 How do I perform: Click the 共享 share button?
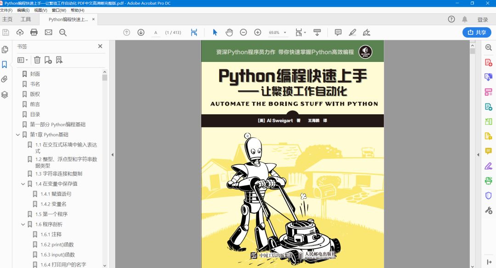(477, 32)
